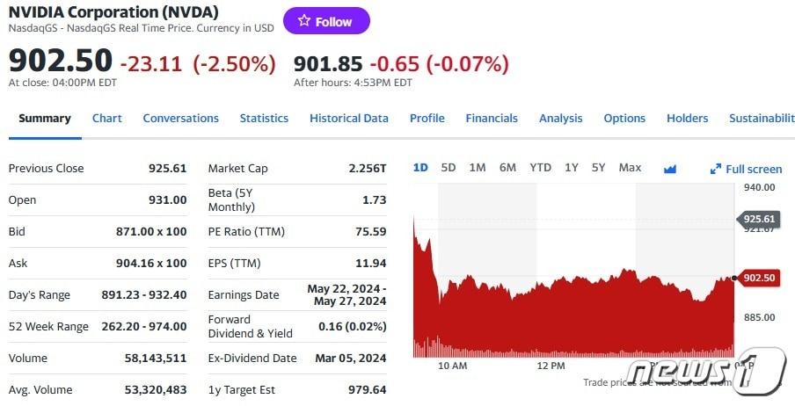
Task: Switch to the Options tab
Action: (624, 119)
